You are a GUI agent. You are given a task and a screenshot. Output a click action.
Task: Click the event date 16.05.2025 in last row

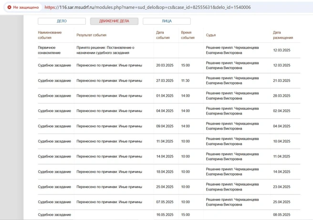165,215
